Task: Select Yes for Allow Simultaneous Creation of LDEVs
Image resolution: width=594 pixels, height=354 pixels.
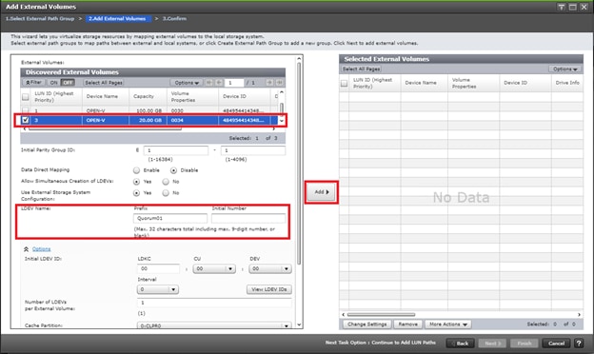Action: tap(136, 182)
